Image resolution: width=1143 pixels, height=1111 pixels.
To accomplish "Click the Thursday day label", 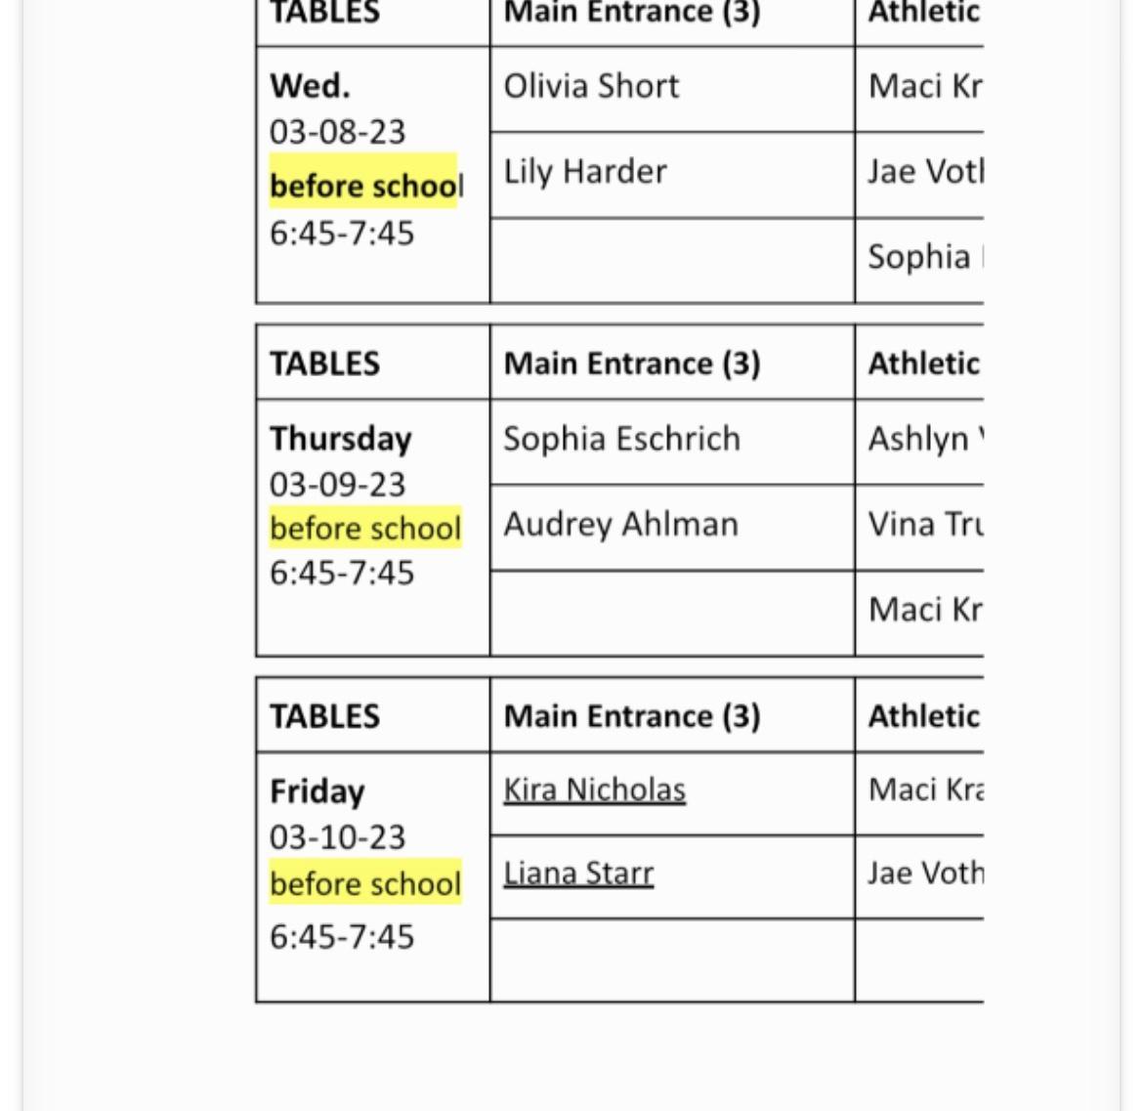I will 340,439.
